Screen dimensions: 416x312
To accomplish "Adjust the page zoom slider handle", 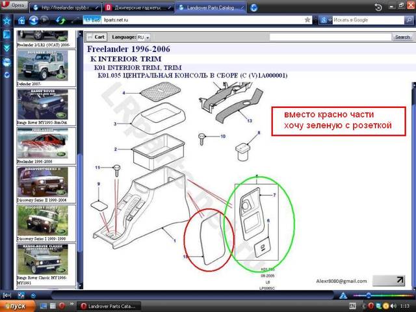I will tap(369, 295).
